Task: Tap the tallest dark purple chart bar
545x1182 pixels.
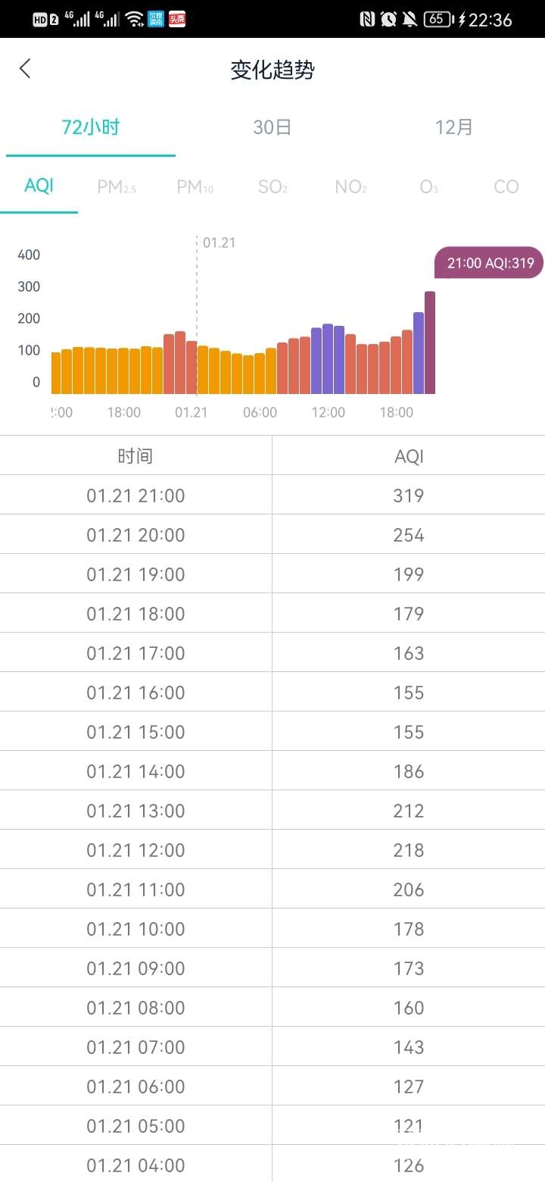Action: tap(430, 342)
